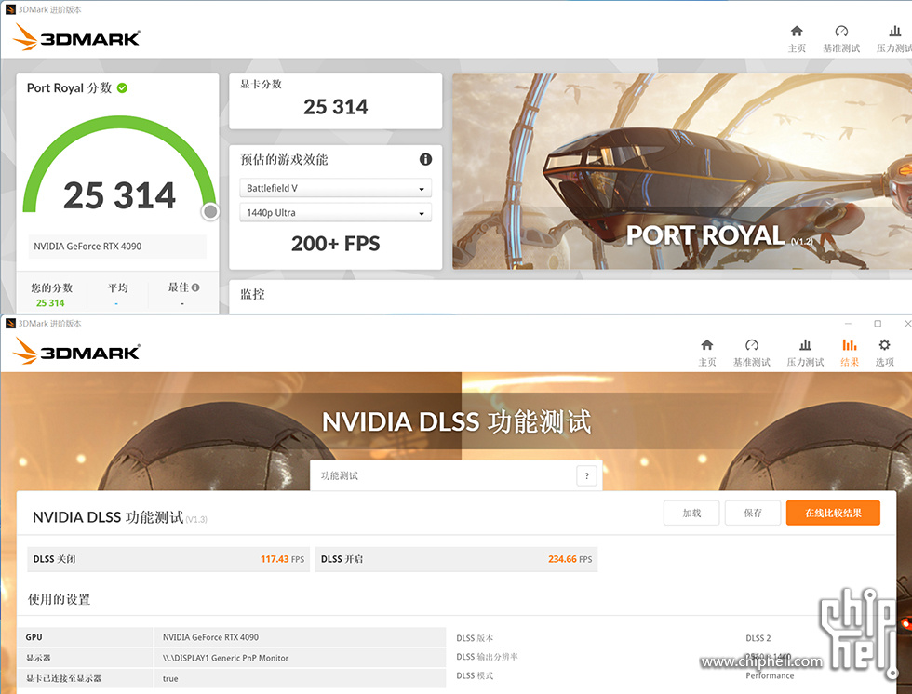Viewport: 912px width, 694px height.
Task: Click the \\.\DISPLAY1 Generic PnP Monitor value
Action: [225, 658]
